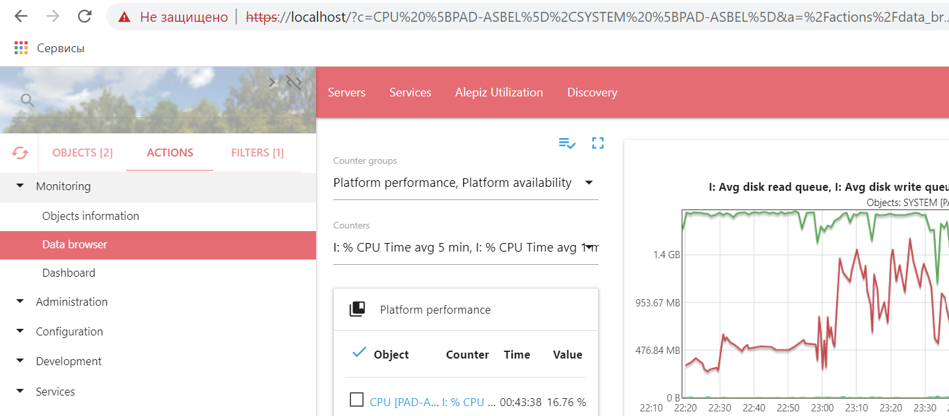
Task: Reload the page with browser refresh button
Action: click(84, 17)
